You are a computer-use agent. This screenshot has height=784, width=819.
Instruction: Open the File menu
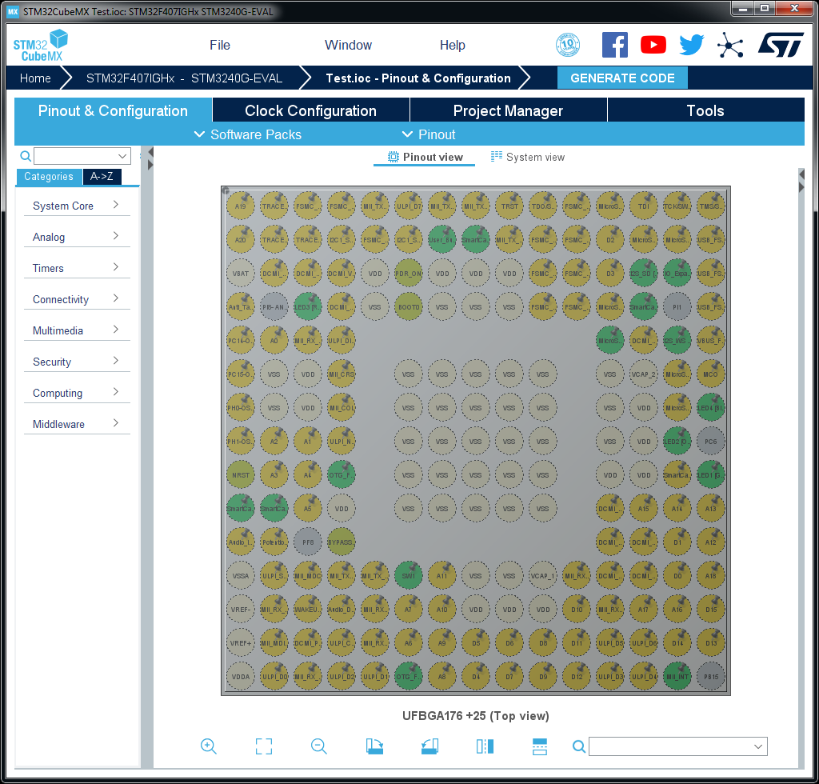click(219, 45)
